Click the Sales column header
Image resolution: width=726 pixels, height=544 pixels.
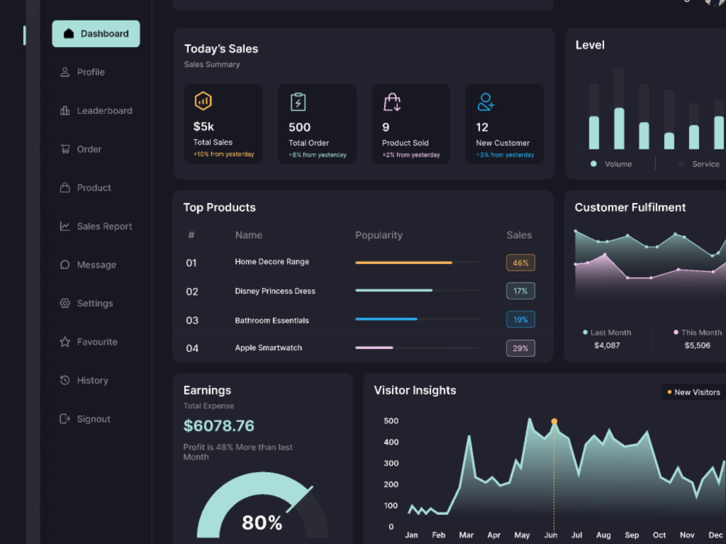[x=519, y=235]
